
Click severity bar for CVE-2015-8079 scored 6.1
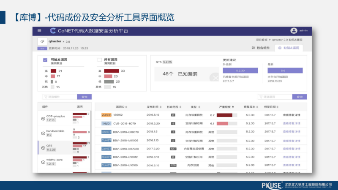pyautogui.click(x=227, y=123)
